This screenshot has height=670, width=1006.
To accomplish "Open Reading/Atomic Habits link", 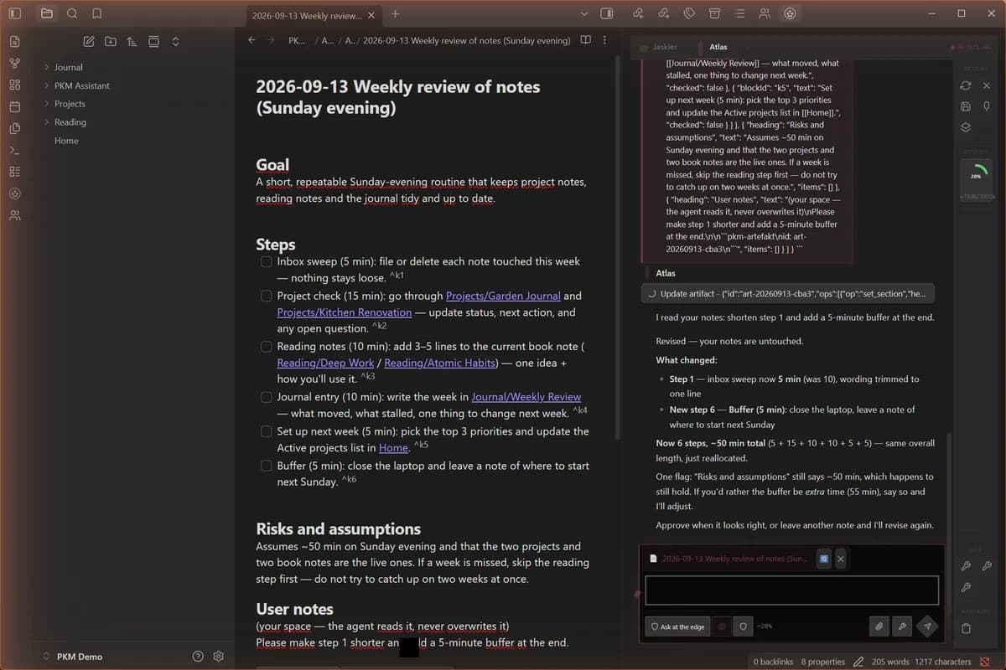I will tap(441, 363).
